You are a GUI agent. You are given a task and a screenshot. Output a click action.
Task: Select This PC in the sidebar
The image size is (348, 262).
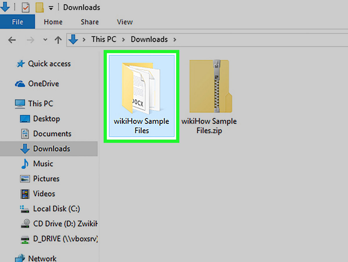[x=41, y=104]
